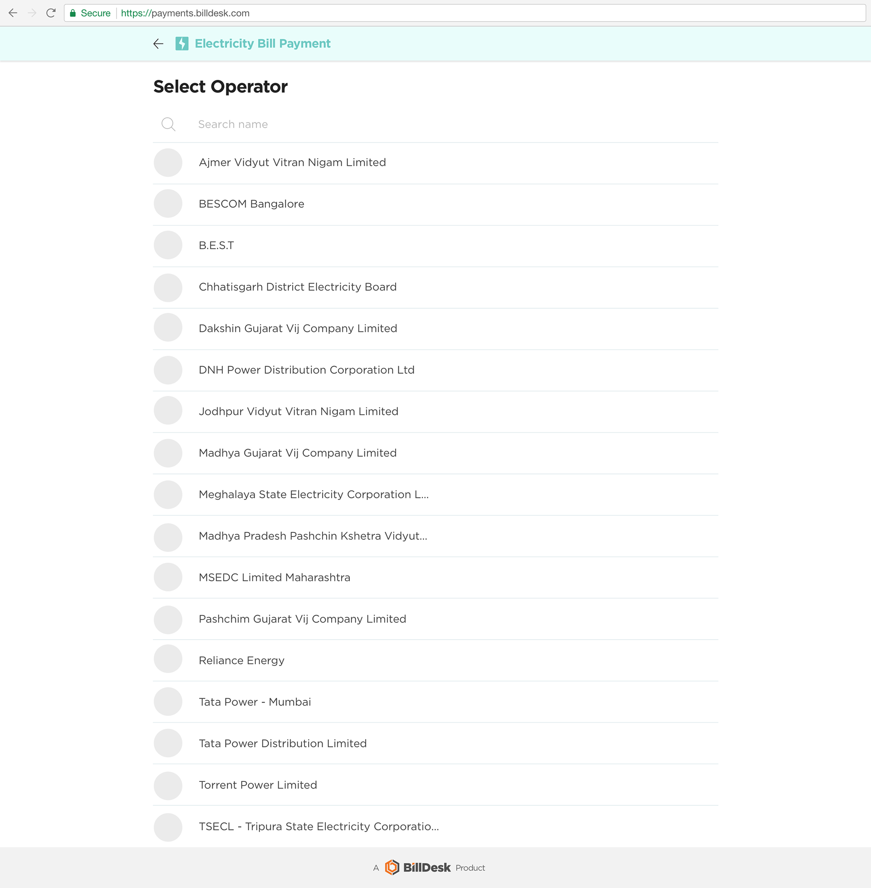Image resolution: width=871 pixels, height=888 pixels.
Task: Select Jodhpur Vidyut Vitran Nigam Limited
Action: click(x=435, y=412)
